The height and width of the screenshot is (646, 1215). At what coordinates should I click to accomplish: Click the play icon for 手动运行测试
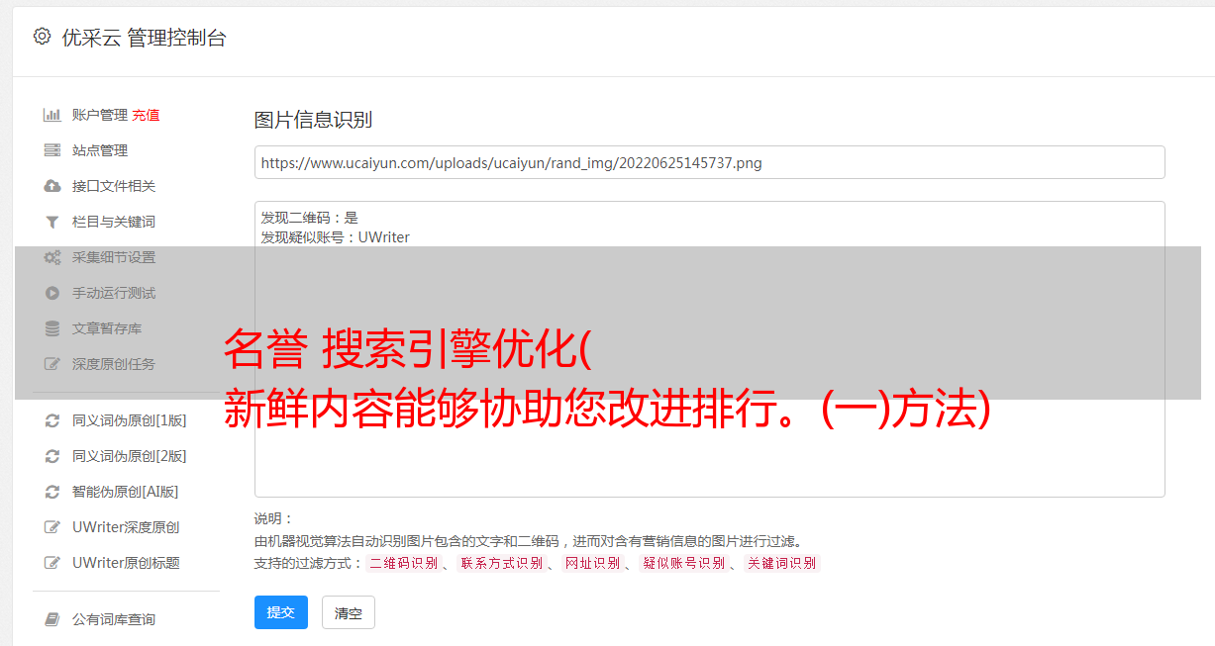52,293
